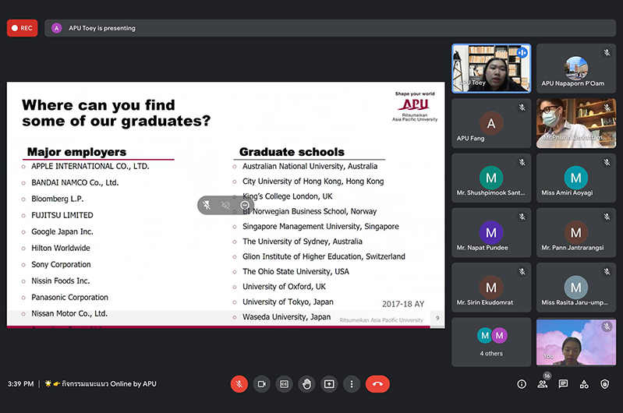Click the meeting name Online by APU
This screenshot has width=623, height=413.
click(101, 383)
